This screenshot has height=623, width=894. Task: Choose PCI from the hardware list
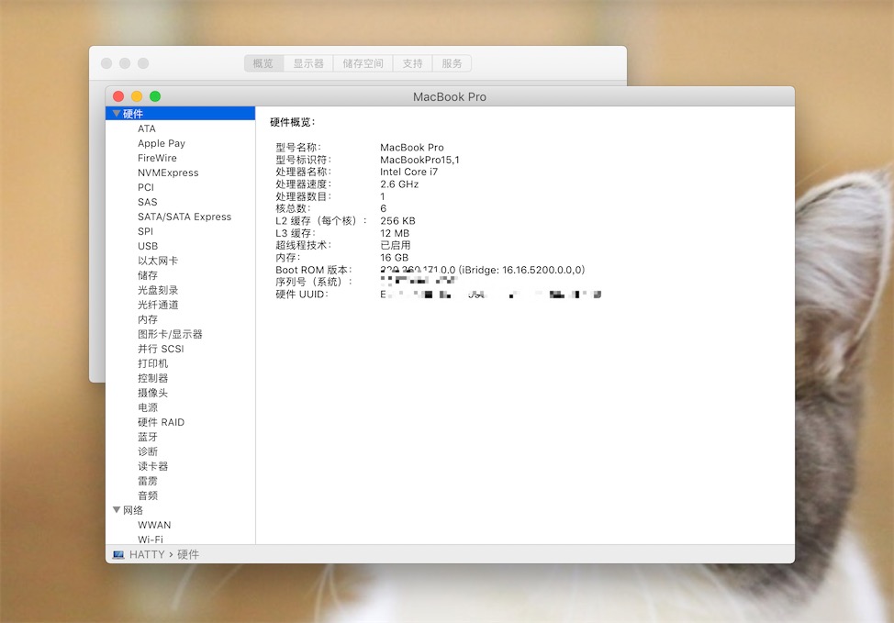pyautogui.click(x=146, y=187)
